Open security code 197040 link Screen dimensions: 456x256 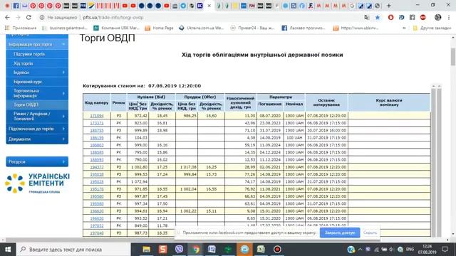(x=97, y=233)
